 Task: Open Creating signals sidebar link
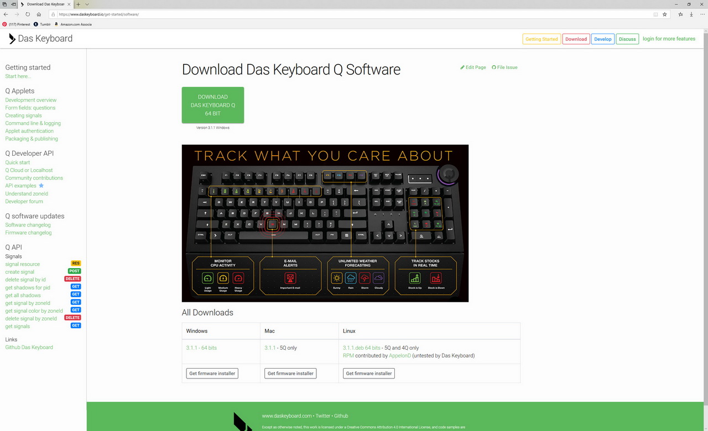coord(24,115)
